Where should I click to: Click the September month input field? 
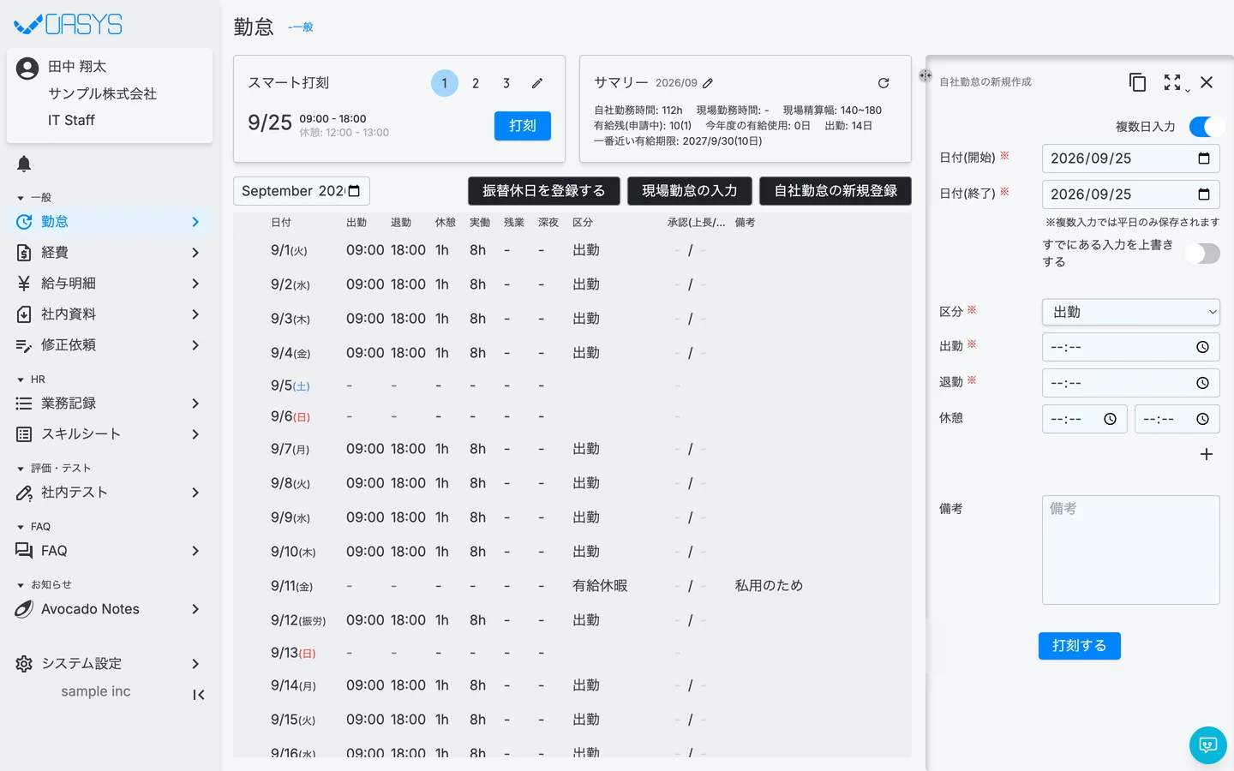(302, 191)
